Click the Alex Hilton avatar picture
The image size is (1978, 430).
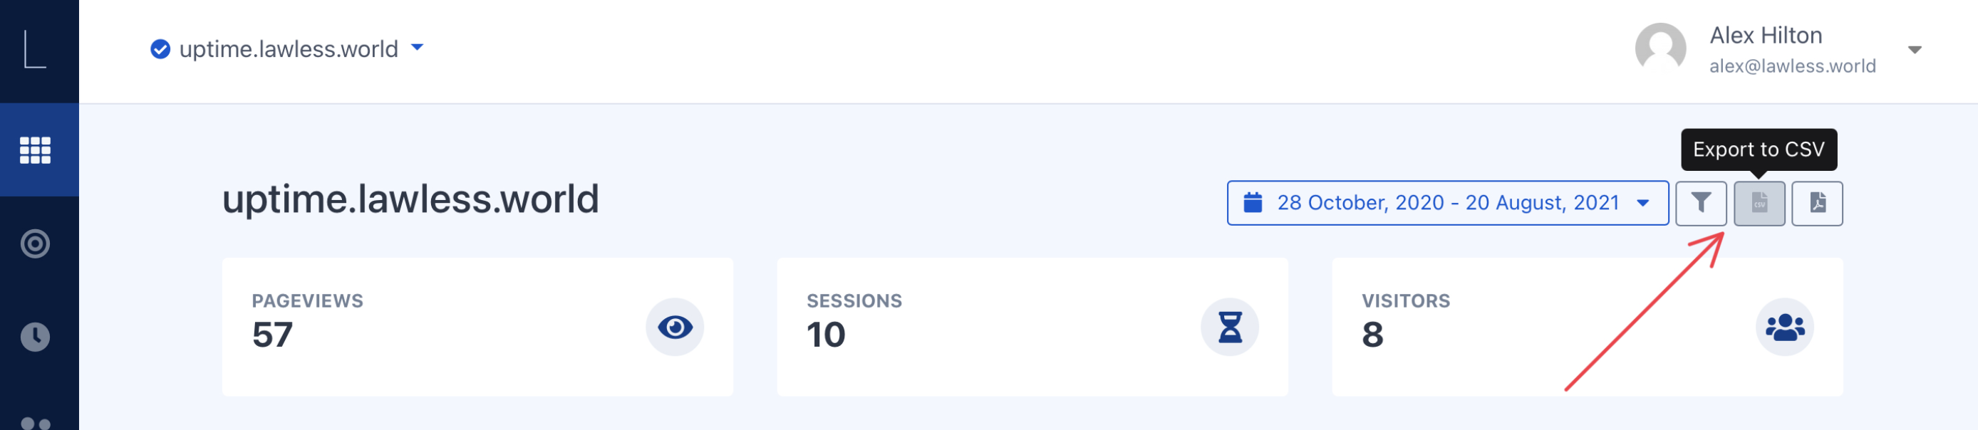click(x=1660, y=48)
